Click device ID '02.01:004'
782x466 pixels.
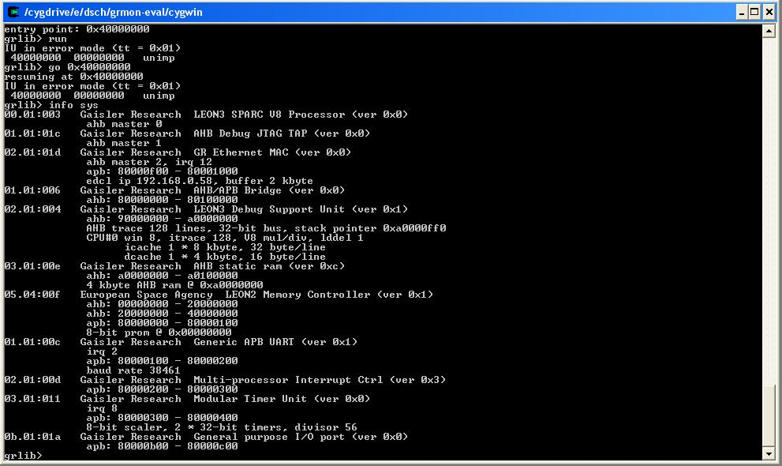point(32,209)
